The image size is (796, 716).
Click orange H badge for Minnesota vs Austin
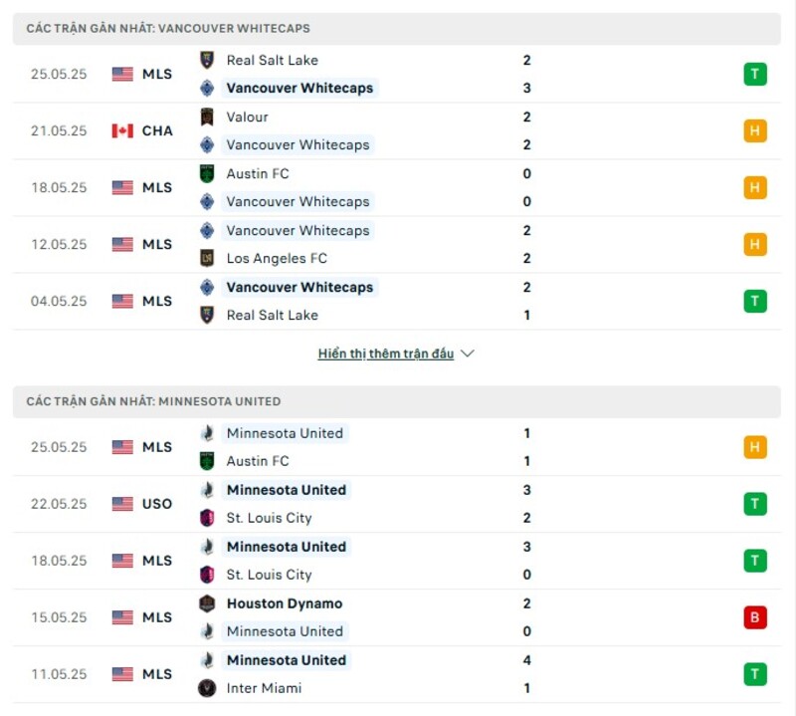(x=755, y=447)
